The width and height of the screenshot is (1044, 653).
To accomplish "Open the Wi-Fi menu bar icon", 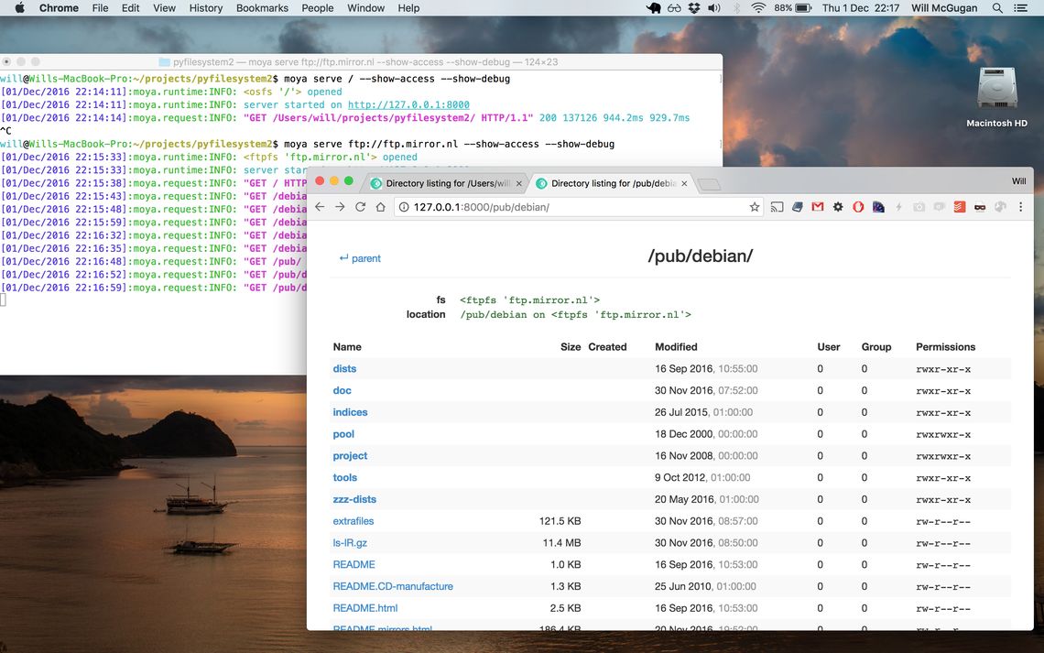I will (x=757, y=8).
